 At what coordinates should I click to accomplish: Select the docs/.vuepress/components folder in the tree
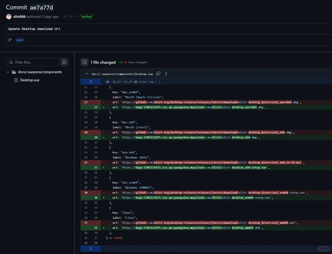(40, 72)
